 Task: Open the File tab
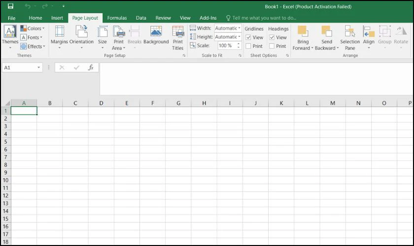12,18
